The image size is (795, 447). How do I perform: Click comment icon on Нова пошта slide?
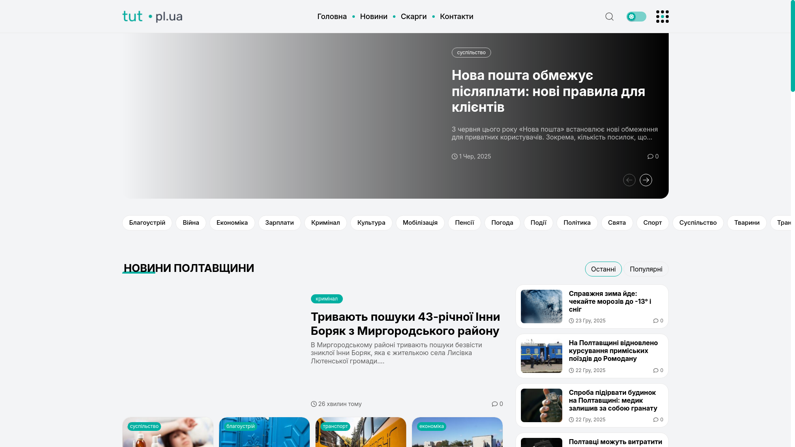(650, 156)
